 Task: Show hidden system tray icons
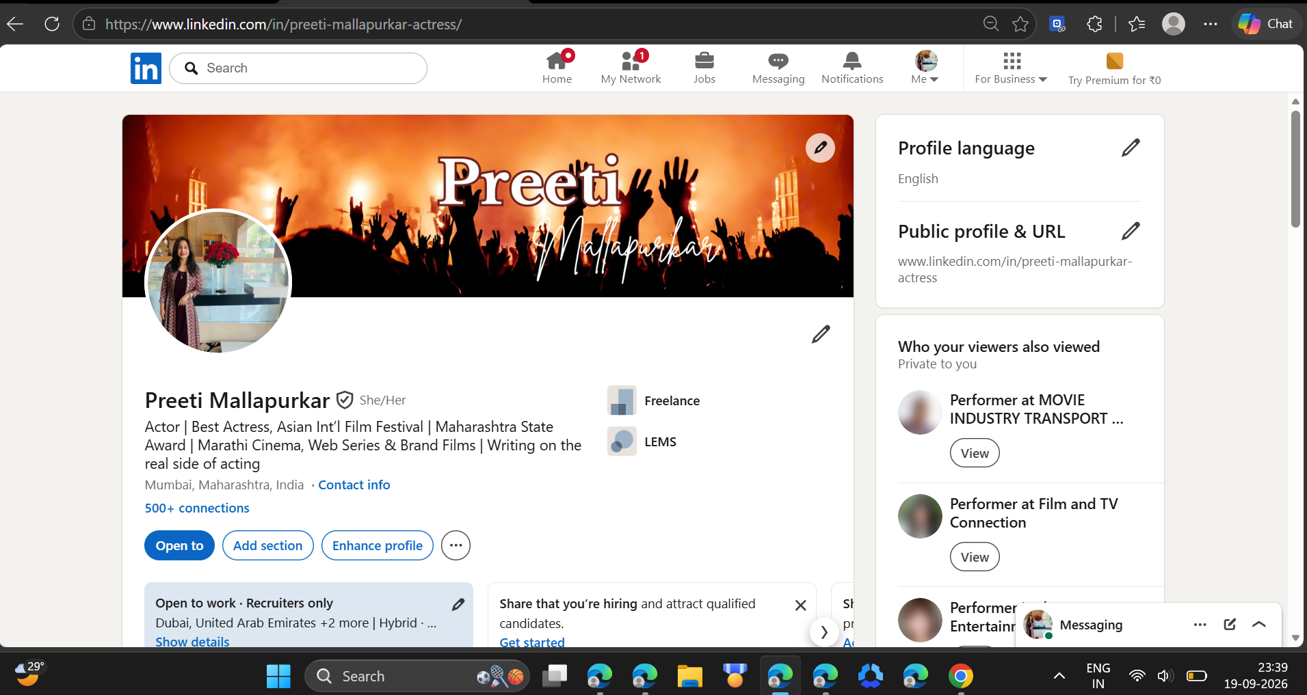[x=1059, y=676]
